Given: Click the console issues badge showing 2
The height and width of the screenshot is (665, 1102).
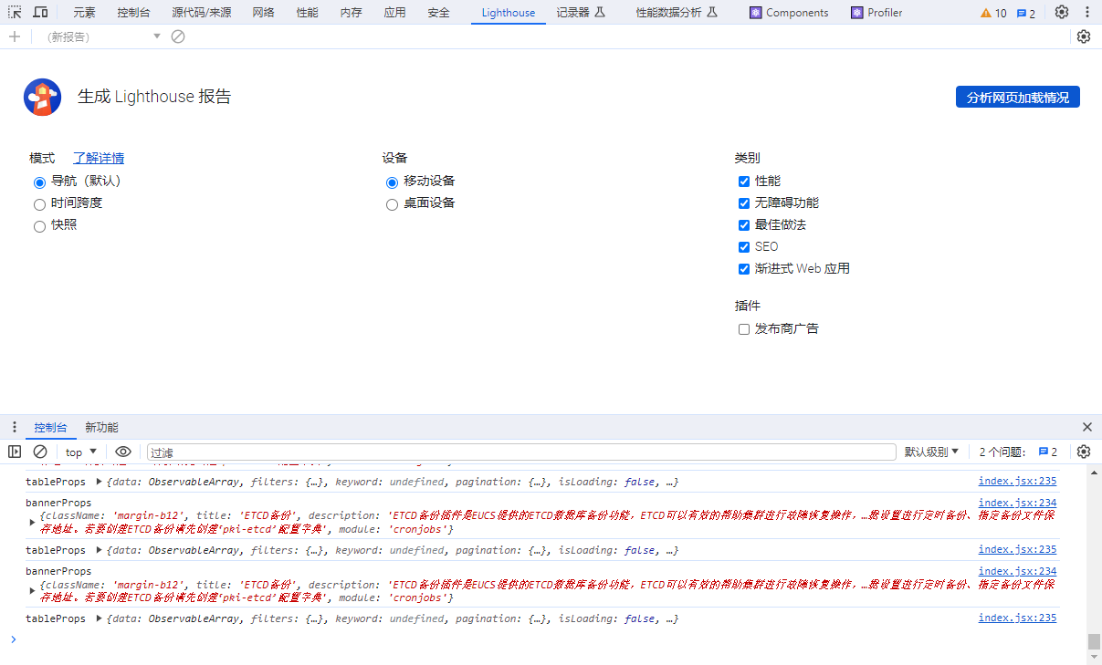Looking at the screenshot, I should [x=1048, y=452].
